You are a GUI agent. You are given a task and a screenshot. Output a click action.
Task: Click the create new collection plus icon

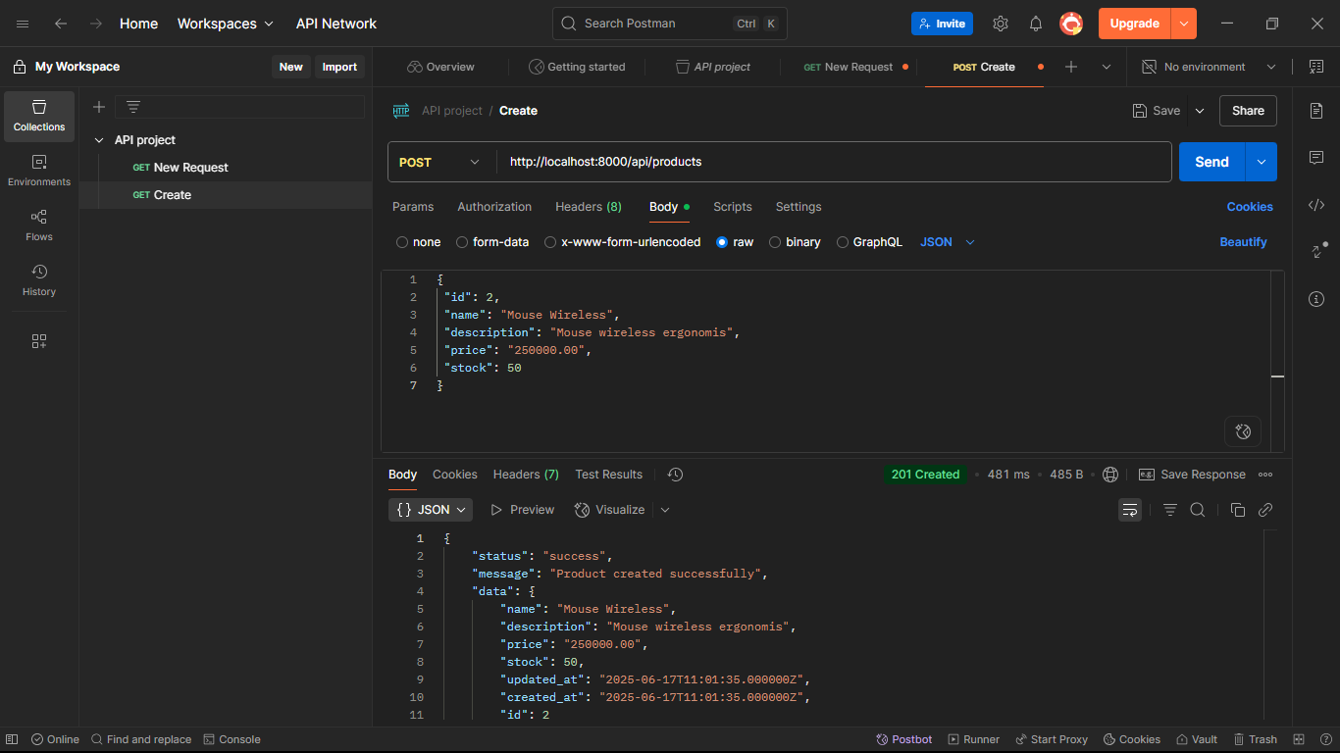click(99, 107)
